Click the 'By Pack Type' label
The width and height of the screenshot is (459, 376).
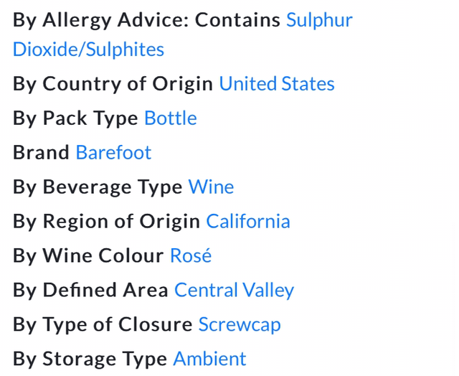click(x=75, y=118)
